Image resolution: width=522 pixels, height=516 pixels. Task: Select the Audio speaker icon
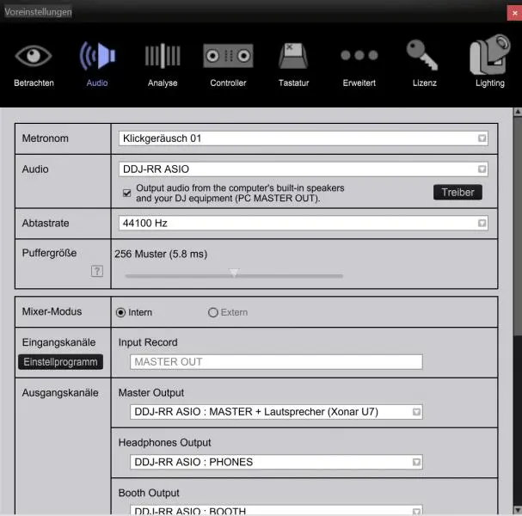[97, 58]
